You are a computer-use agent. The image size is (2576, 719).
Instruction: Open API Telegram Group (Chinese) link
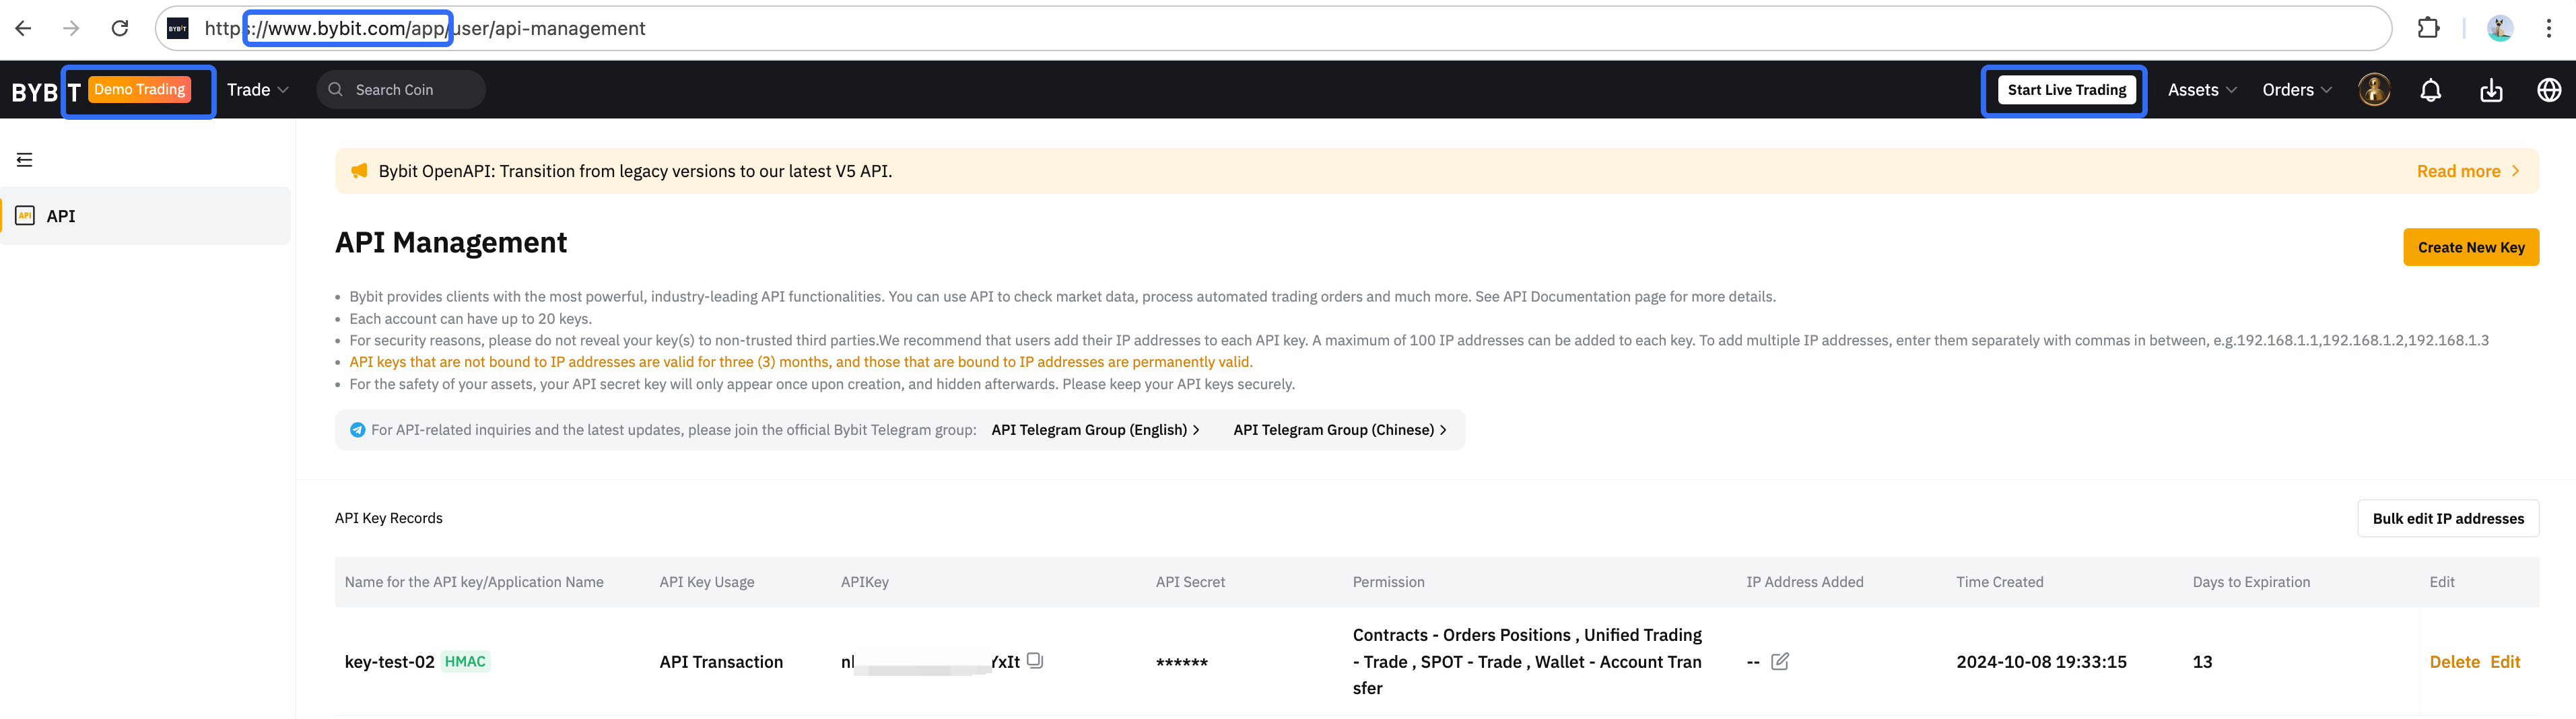pyautogui.click(x=1339, y=430)
